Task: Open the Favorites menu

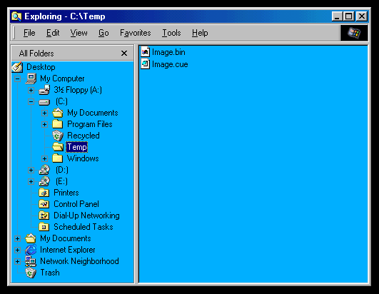Action: click(136, 33)
